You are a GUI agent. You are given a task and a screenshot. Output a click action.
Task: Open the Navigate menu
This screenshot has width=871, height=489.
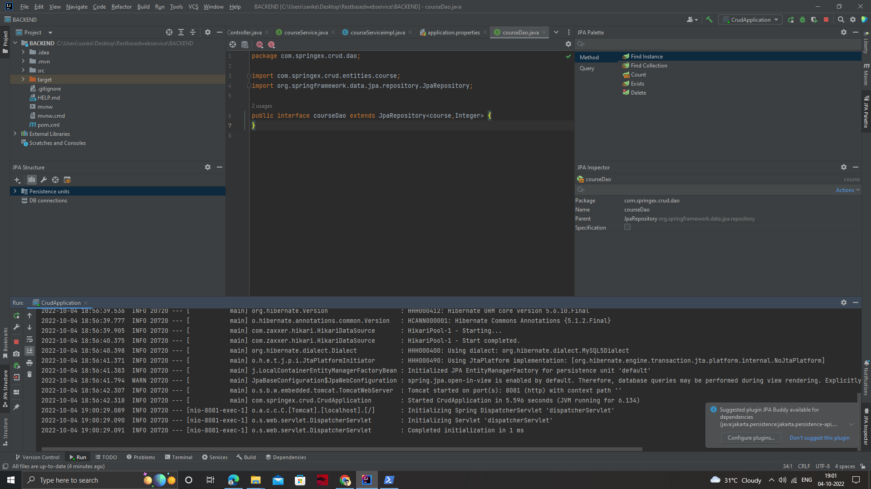pos(77,6)
